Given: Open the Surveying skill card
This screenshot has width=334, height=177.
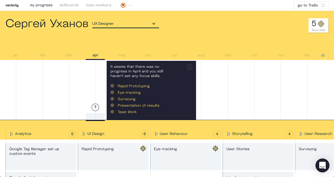Looking at the screenshot, I should point(314,157).
